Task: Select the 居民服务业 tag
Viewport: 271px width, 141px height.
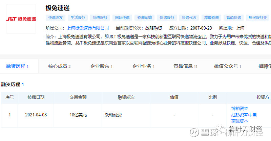Action: (258, 18)
